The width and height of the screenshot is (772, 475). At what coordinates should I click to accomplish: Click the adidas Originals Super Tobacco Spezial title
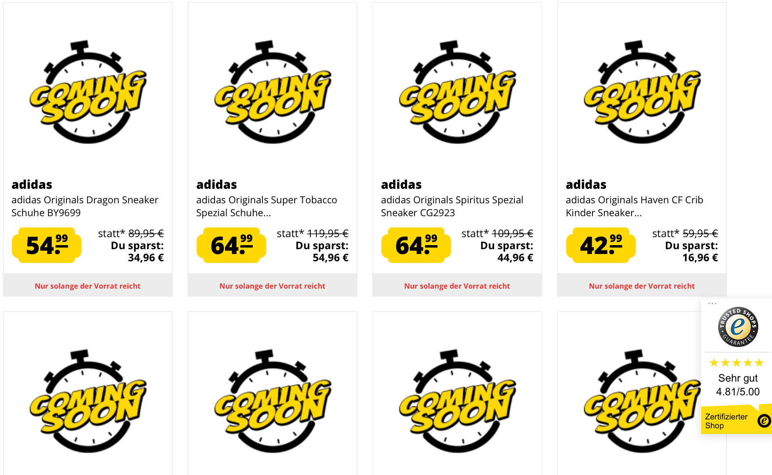[266, 206]
